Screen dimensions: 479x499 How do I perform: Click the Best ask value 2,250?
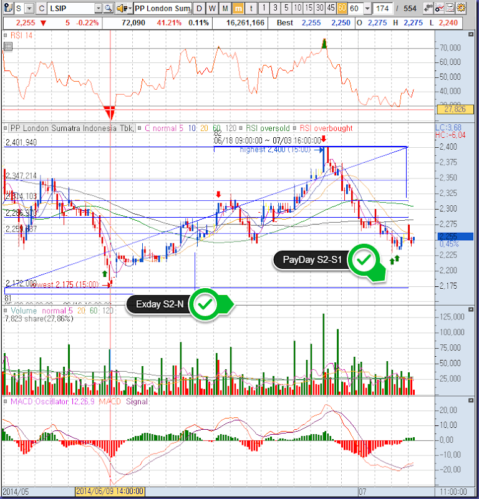pos(341,23)
